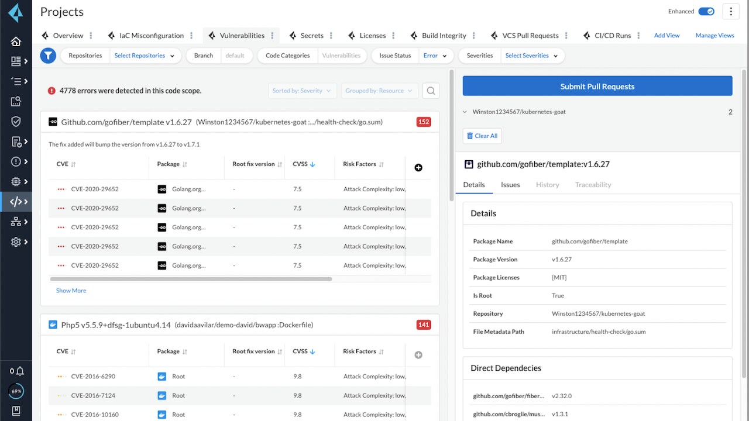This screenshot has width=749, height=421.
Task: Click the home icon in the sidebar
Action: point(16,42)
